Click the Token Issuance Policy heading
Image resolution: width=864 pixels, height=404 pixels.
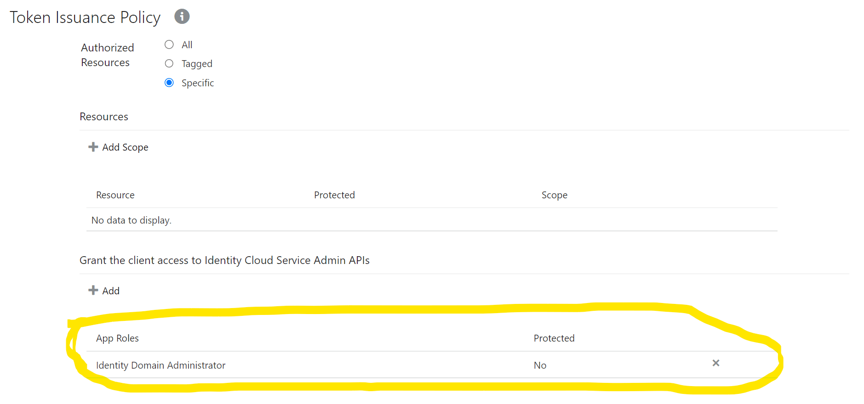click(85, 17)
